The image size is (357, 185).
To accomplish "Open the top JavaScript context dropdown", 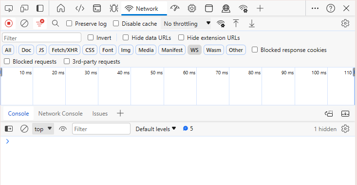I will [x=43, y=129].
